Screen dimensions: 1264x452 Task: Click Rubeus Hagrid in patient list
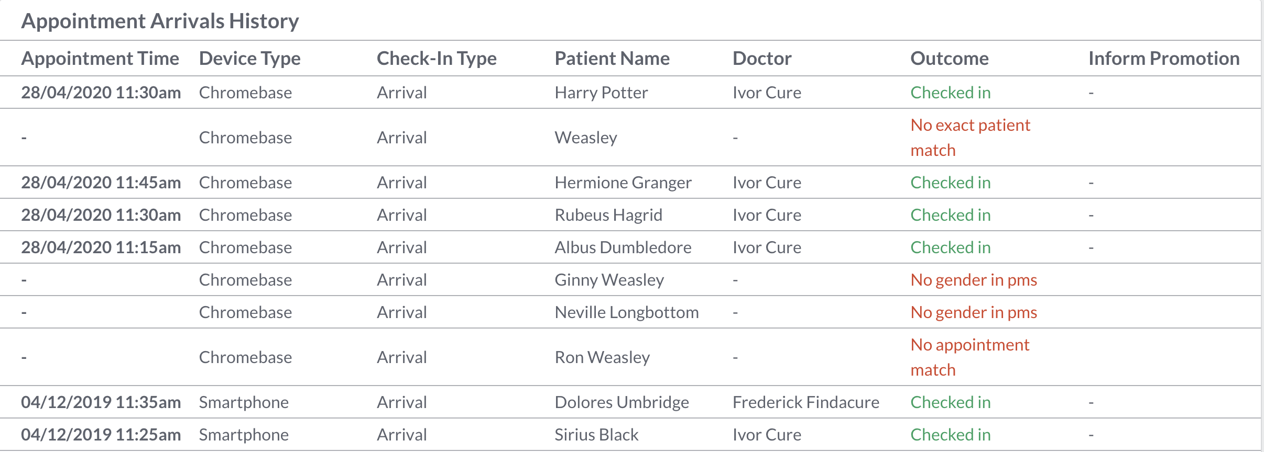pos(608,215)
